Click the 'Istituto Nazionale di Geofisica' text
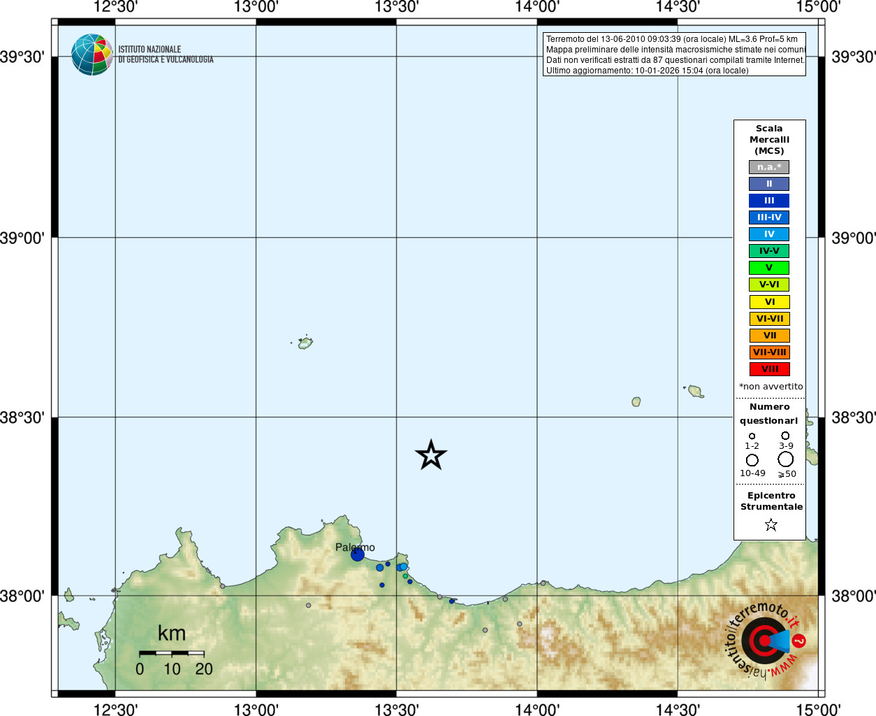This screenshot has height=716, width=876. coord(166,55)
